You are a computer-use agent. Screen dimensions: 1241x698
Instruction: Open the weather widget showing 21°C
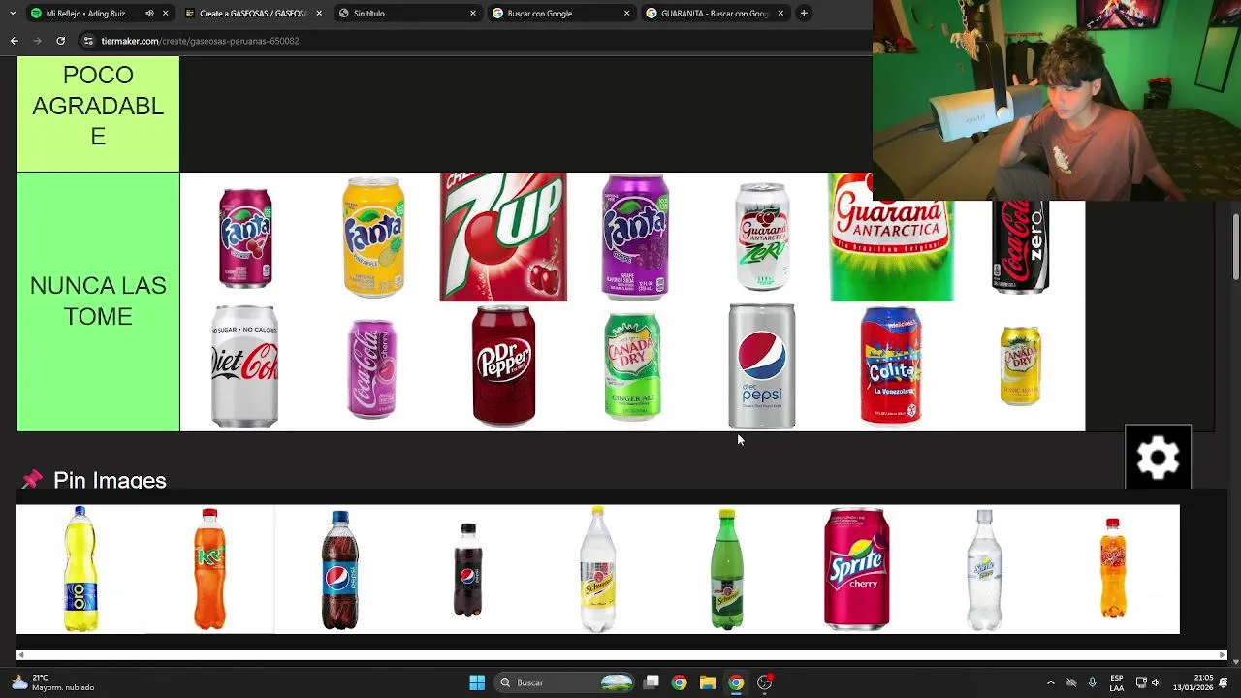click(53, 682)
